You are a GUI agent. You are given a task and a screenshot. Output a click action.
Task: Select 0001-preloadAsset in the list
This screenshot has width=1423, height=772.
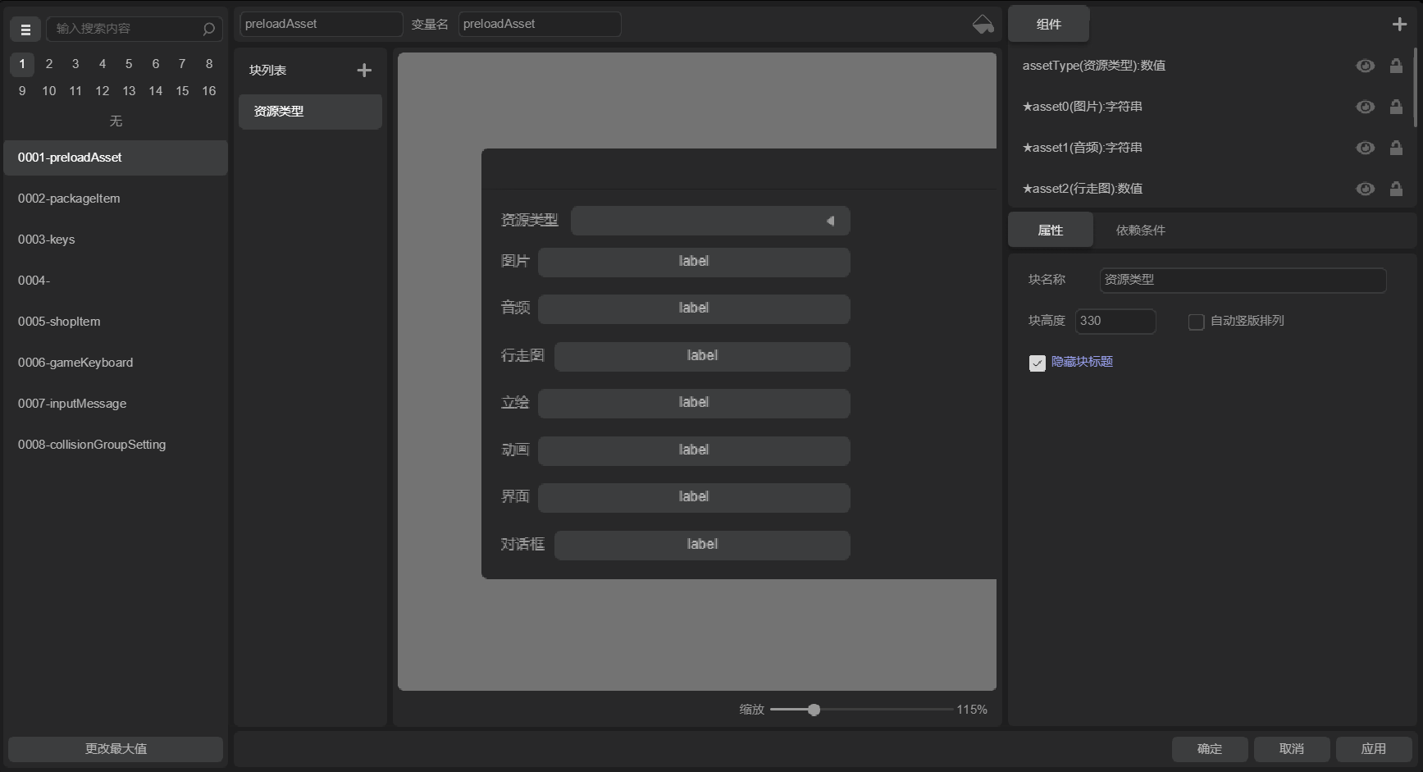pyautogui.click(x=116, y=158)
